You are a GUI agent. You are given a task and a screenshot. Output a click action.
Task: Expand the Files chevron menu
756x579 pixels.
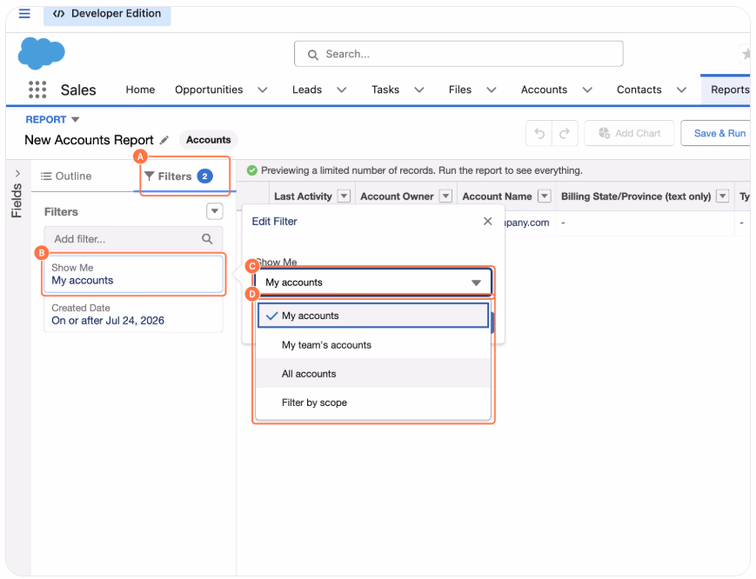pos(492,90)
